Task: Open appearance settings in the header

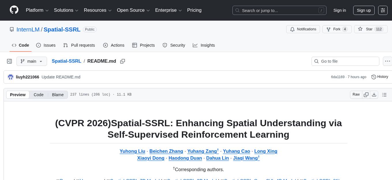Action: point(383,10)
